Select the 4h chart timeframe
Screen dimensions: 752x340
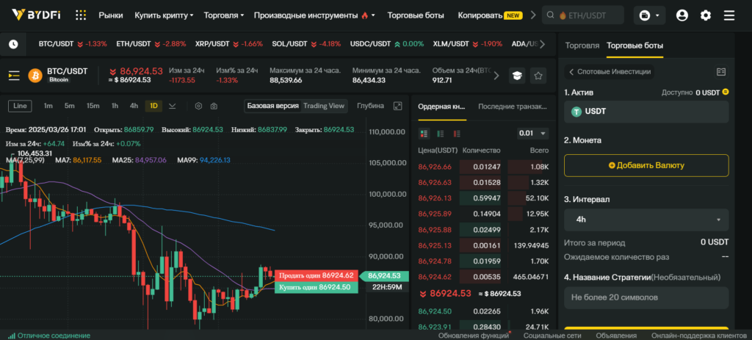134,106
